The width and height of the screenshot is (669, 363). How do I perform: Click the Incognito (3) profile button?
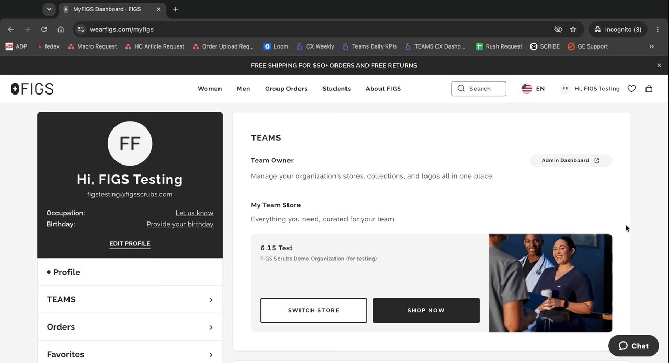click(618, 29)
